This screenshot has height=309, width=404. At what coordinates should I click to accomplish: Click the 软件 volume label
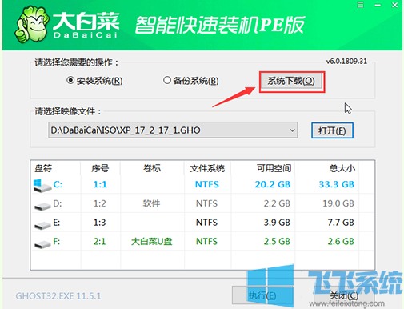point(151,203)
